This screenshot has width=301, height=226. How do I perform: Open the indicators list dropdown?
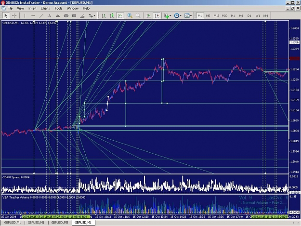point(168,16)
